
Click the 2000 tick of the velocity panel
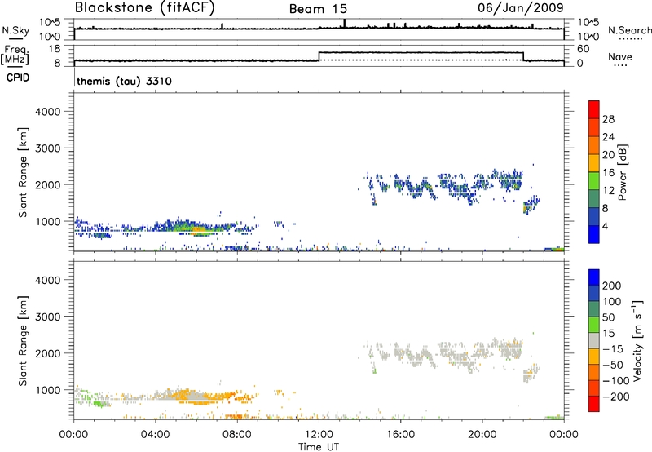[48, 353]
